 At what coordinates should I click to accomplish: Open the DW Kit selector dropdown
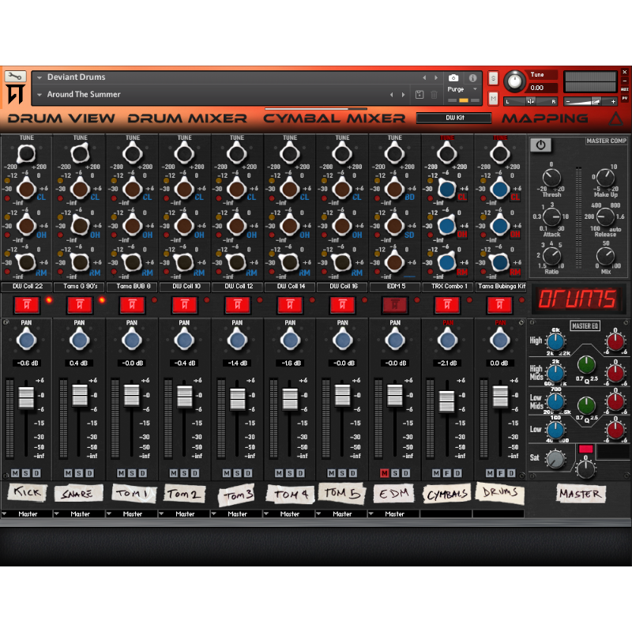click(454, 118)
